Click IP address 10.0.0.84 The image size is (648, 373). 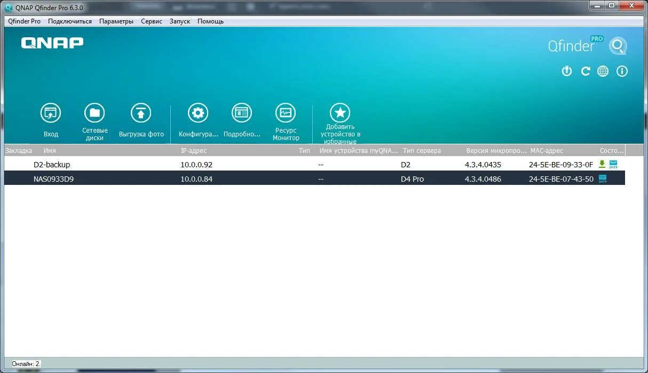coord(196,179)
